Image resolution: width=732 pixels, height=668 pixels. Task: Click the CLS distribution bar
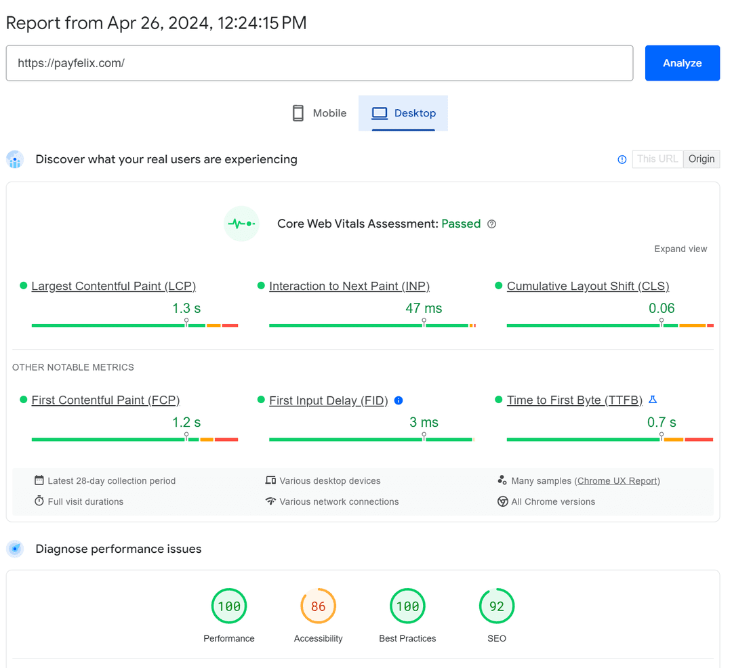point(610,325)
